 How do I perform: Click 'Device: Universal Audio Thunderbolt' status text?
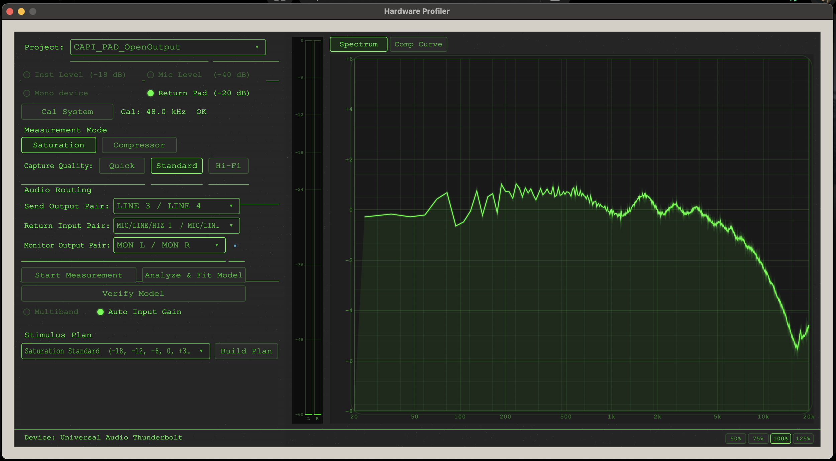click(103, 438)
